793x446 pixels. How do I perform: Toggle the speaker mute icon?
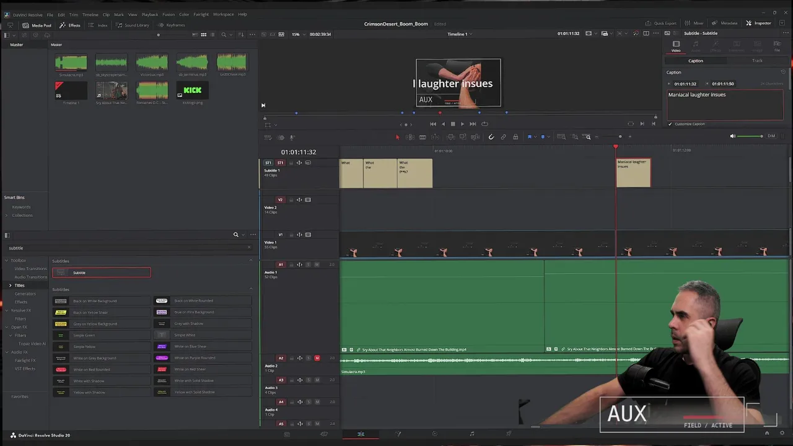click(732, 136)
